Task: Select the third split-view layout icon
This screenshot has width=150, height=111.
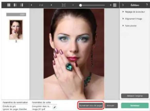Action: 22,5
